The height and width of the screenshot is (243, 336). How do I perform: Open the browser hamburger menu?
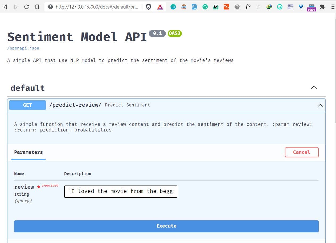click(333, 7)
